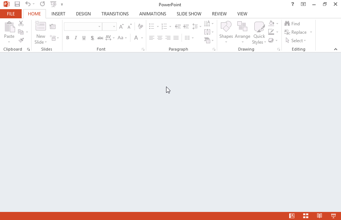Toggle Align Right paragraph alignment

[x=168, y=38]
